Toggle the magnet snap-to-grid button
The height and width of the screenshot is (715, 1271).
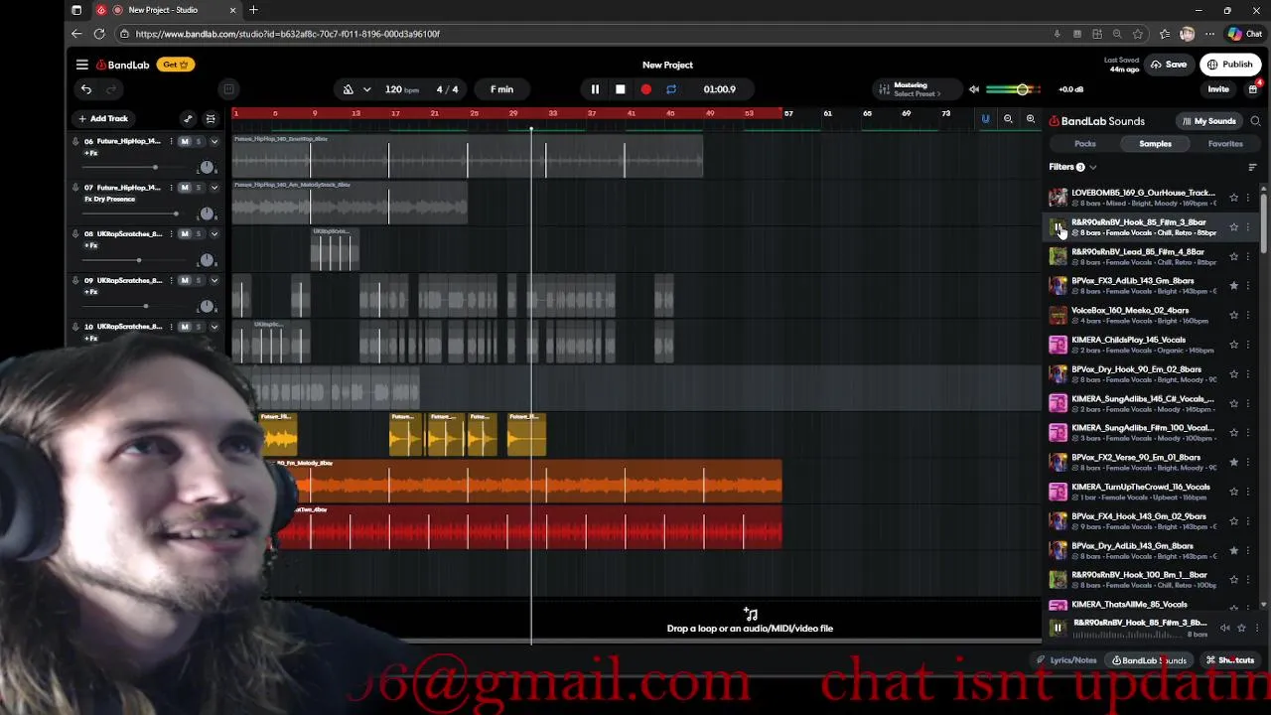click(x=985, y=119)
